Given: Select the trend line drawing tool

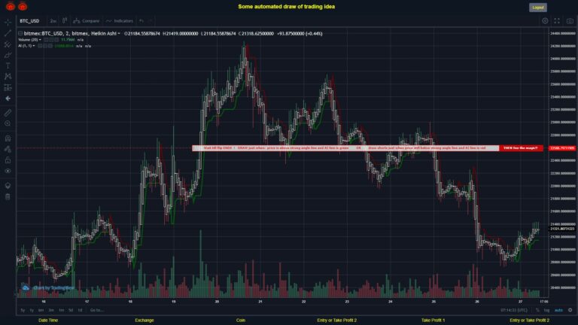Looking at the screenshot, I should 8,33.
